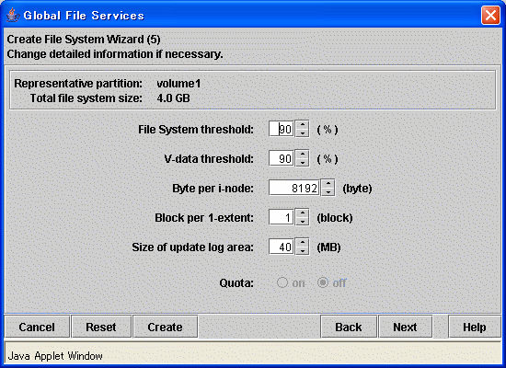Click the Java coffee cup title icon

pyautogui.click(x=12, y=15)
